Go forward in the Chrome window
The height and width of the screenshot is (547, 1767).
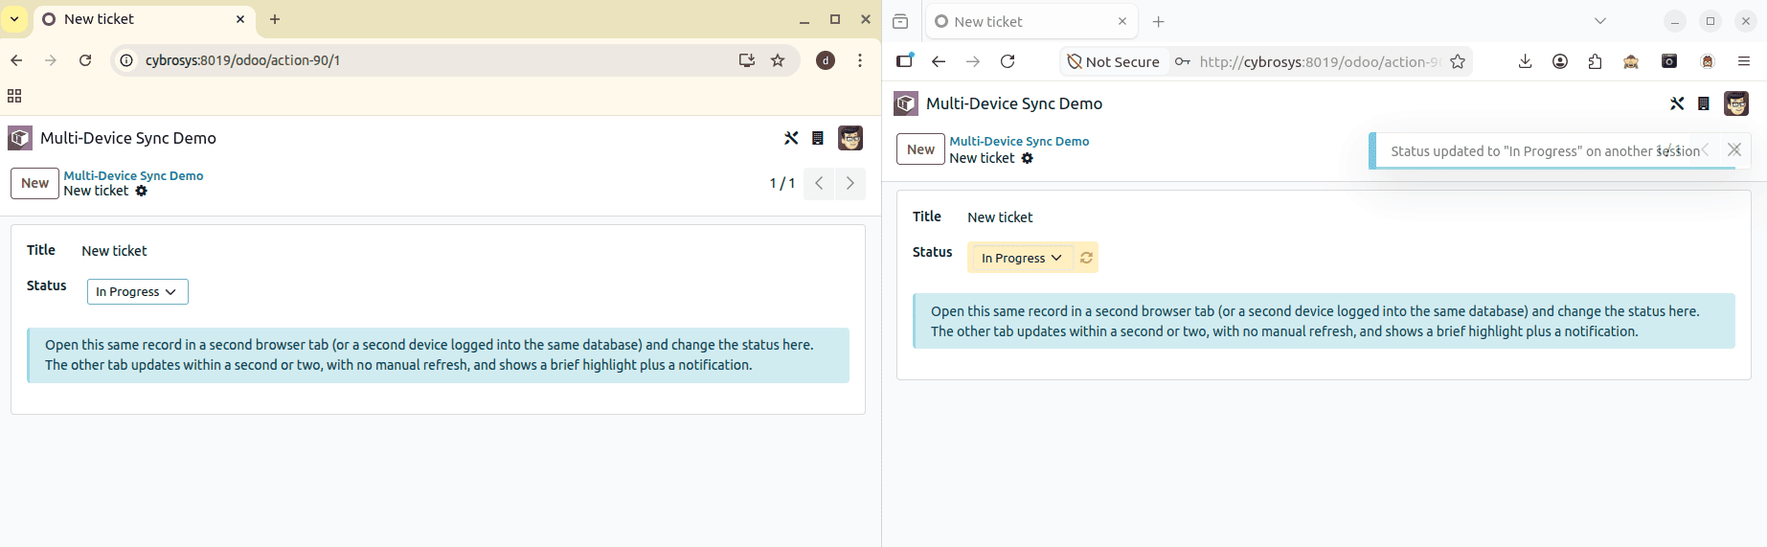(51, 60)
